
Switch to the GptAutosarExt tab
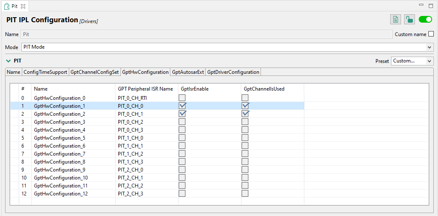click(x=188, y=72)
